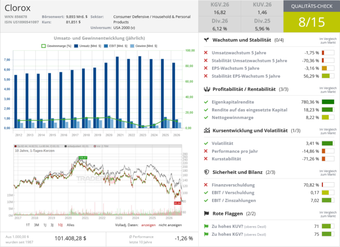This screenshot has height=247, width=340.
Task: Toggle Gewinnmarge [%] series in chart legend
Action: pyautogui.click(x=56, y=46)
